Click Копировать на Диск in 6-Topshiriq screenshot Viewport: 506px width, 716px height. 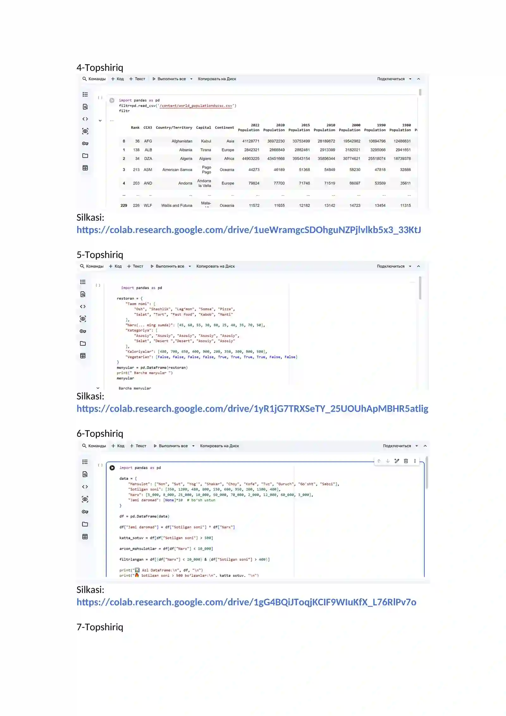(219, 446)
